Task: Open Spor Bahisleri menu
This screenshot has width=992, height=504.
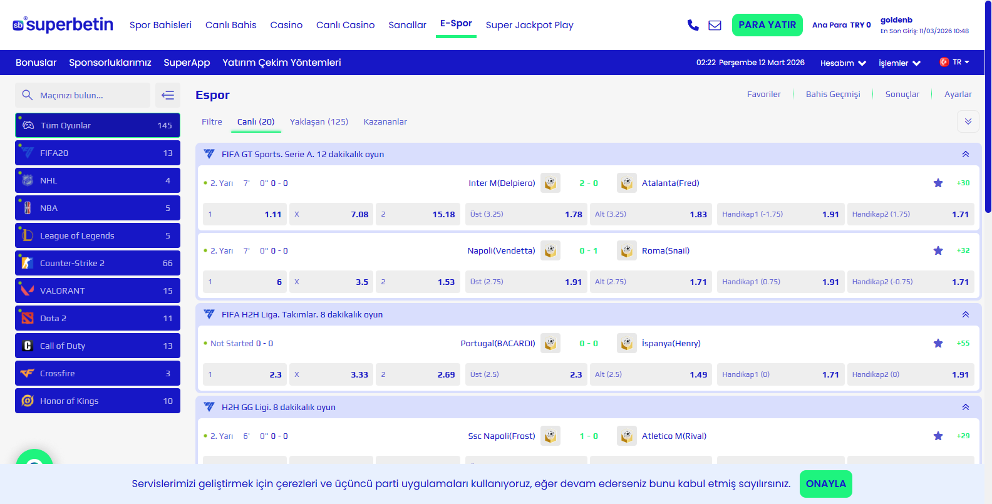Action: coord(160,25)
